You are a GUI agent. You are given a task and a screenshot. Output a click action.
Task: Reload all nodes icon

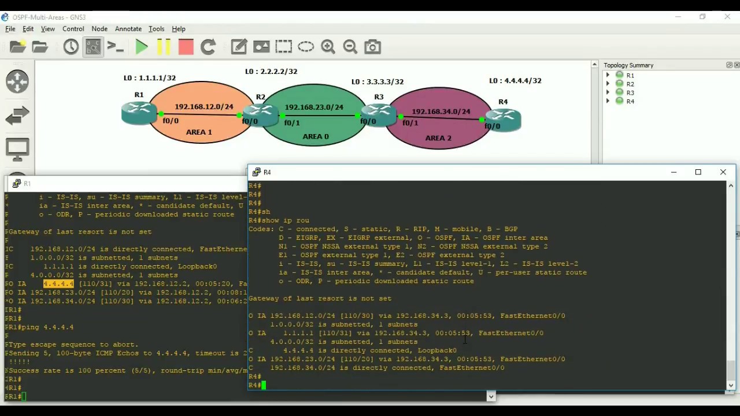point(208,47)
